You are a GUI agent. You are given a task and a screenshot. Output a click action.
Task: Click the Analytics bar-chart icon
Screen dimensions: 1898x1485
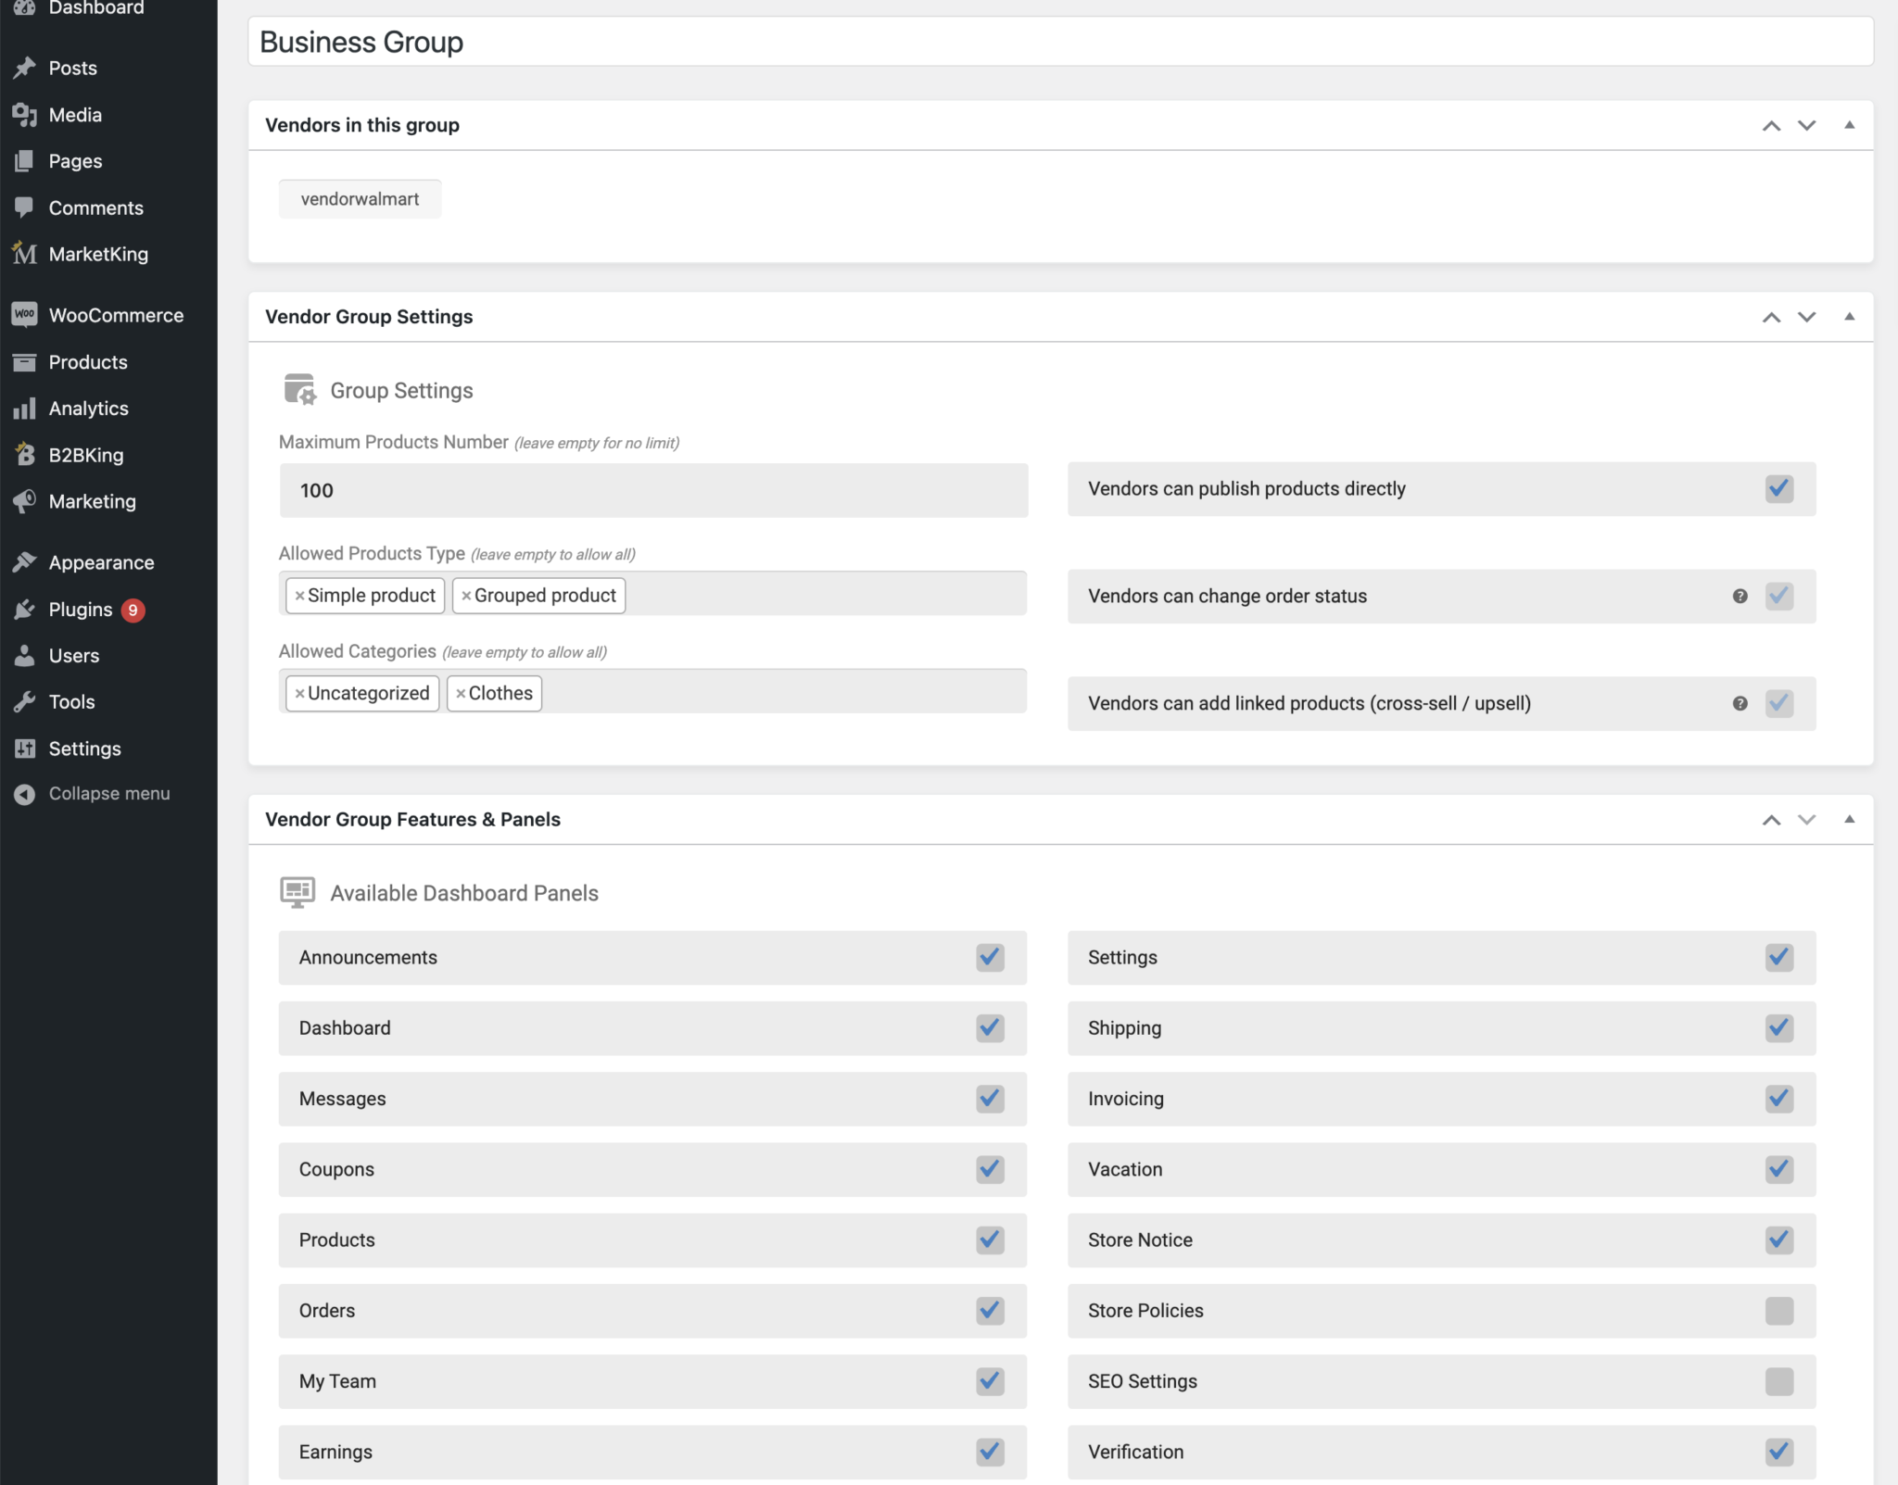pyautogui.click(x=25, y=408)
